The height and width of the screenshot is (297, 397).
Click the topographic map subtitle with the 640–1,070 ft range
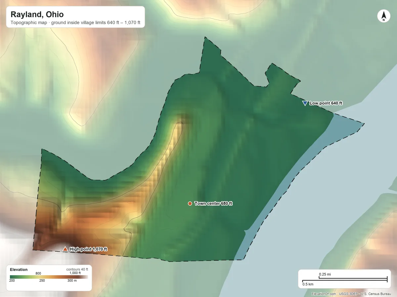(75, 23)
